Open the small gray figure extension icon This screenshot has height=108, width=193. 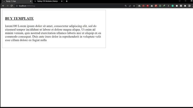(x=168, y=6)
